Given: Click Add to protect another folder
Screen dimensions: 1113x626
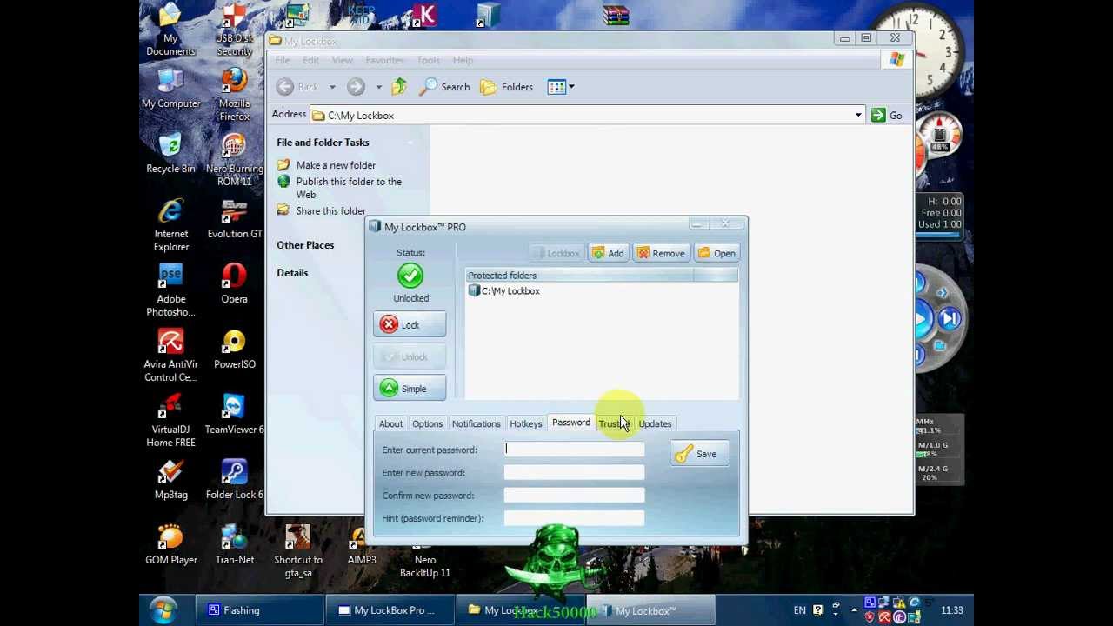Looking at the screenshot, I should click(608, 254).
